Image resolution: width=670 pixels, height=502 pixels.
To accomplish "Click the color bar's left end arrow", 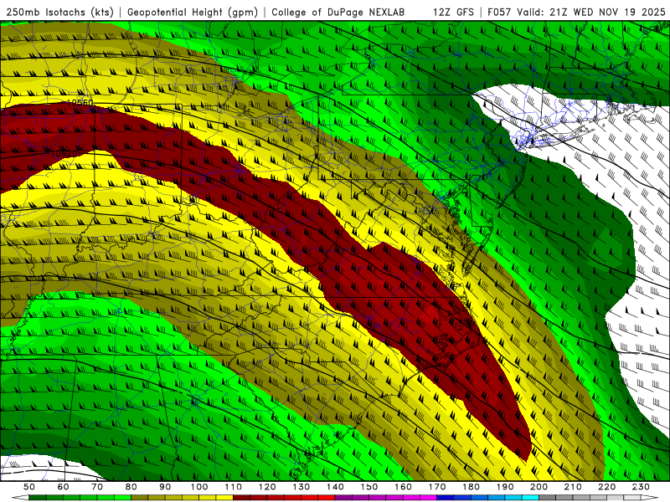I will (x=20, y=498).
